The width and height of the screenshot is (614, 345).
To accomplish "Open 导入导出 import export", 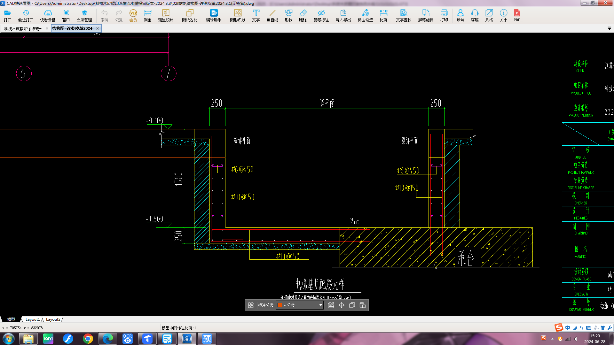I will pyautogui.click(x=343, y=15).
